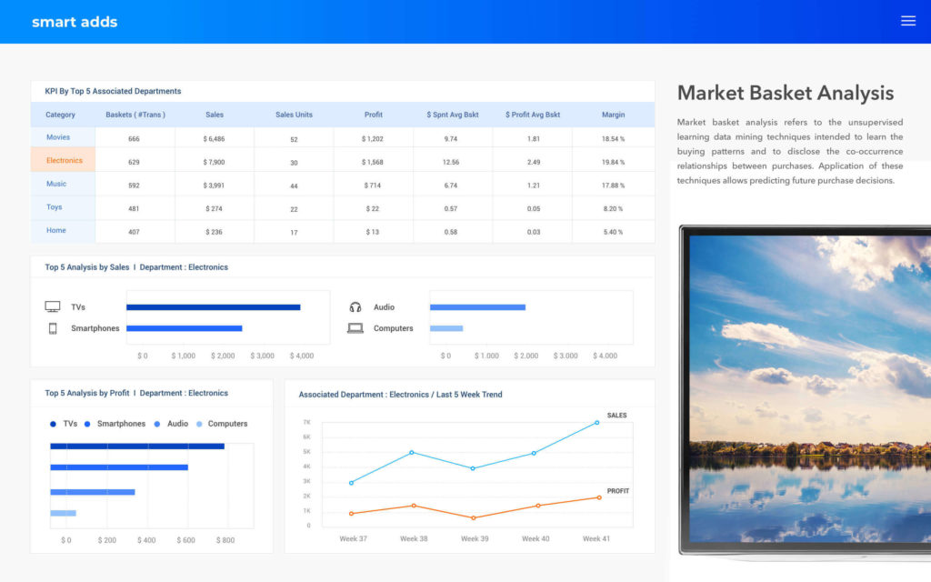Click the smart adds logo
The width and height of the screenshot is (931, 582).
pos(75,22)
